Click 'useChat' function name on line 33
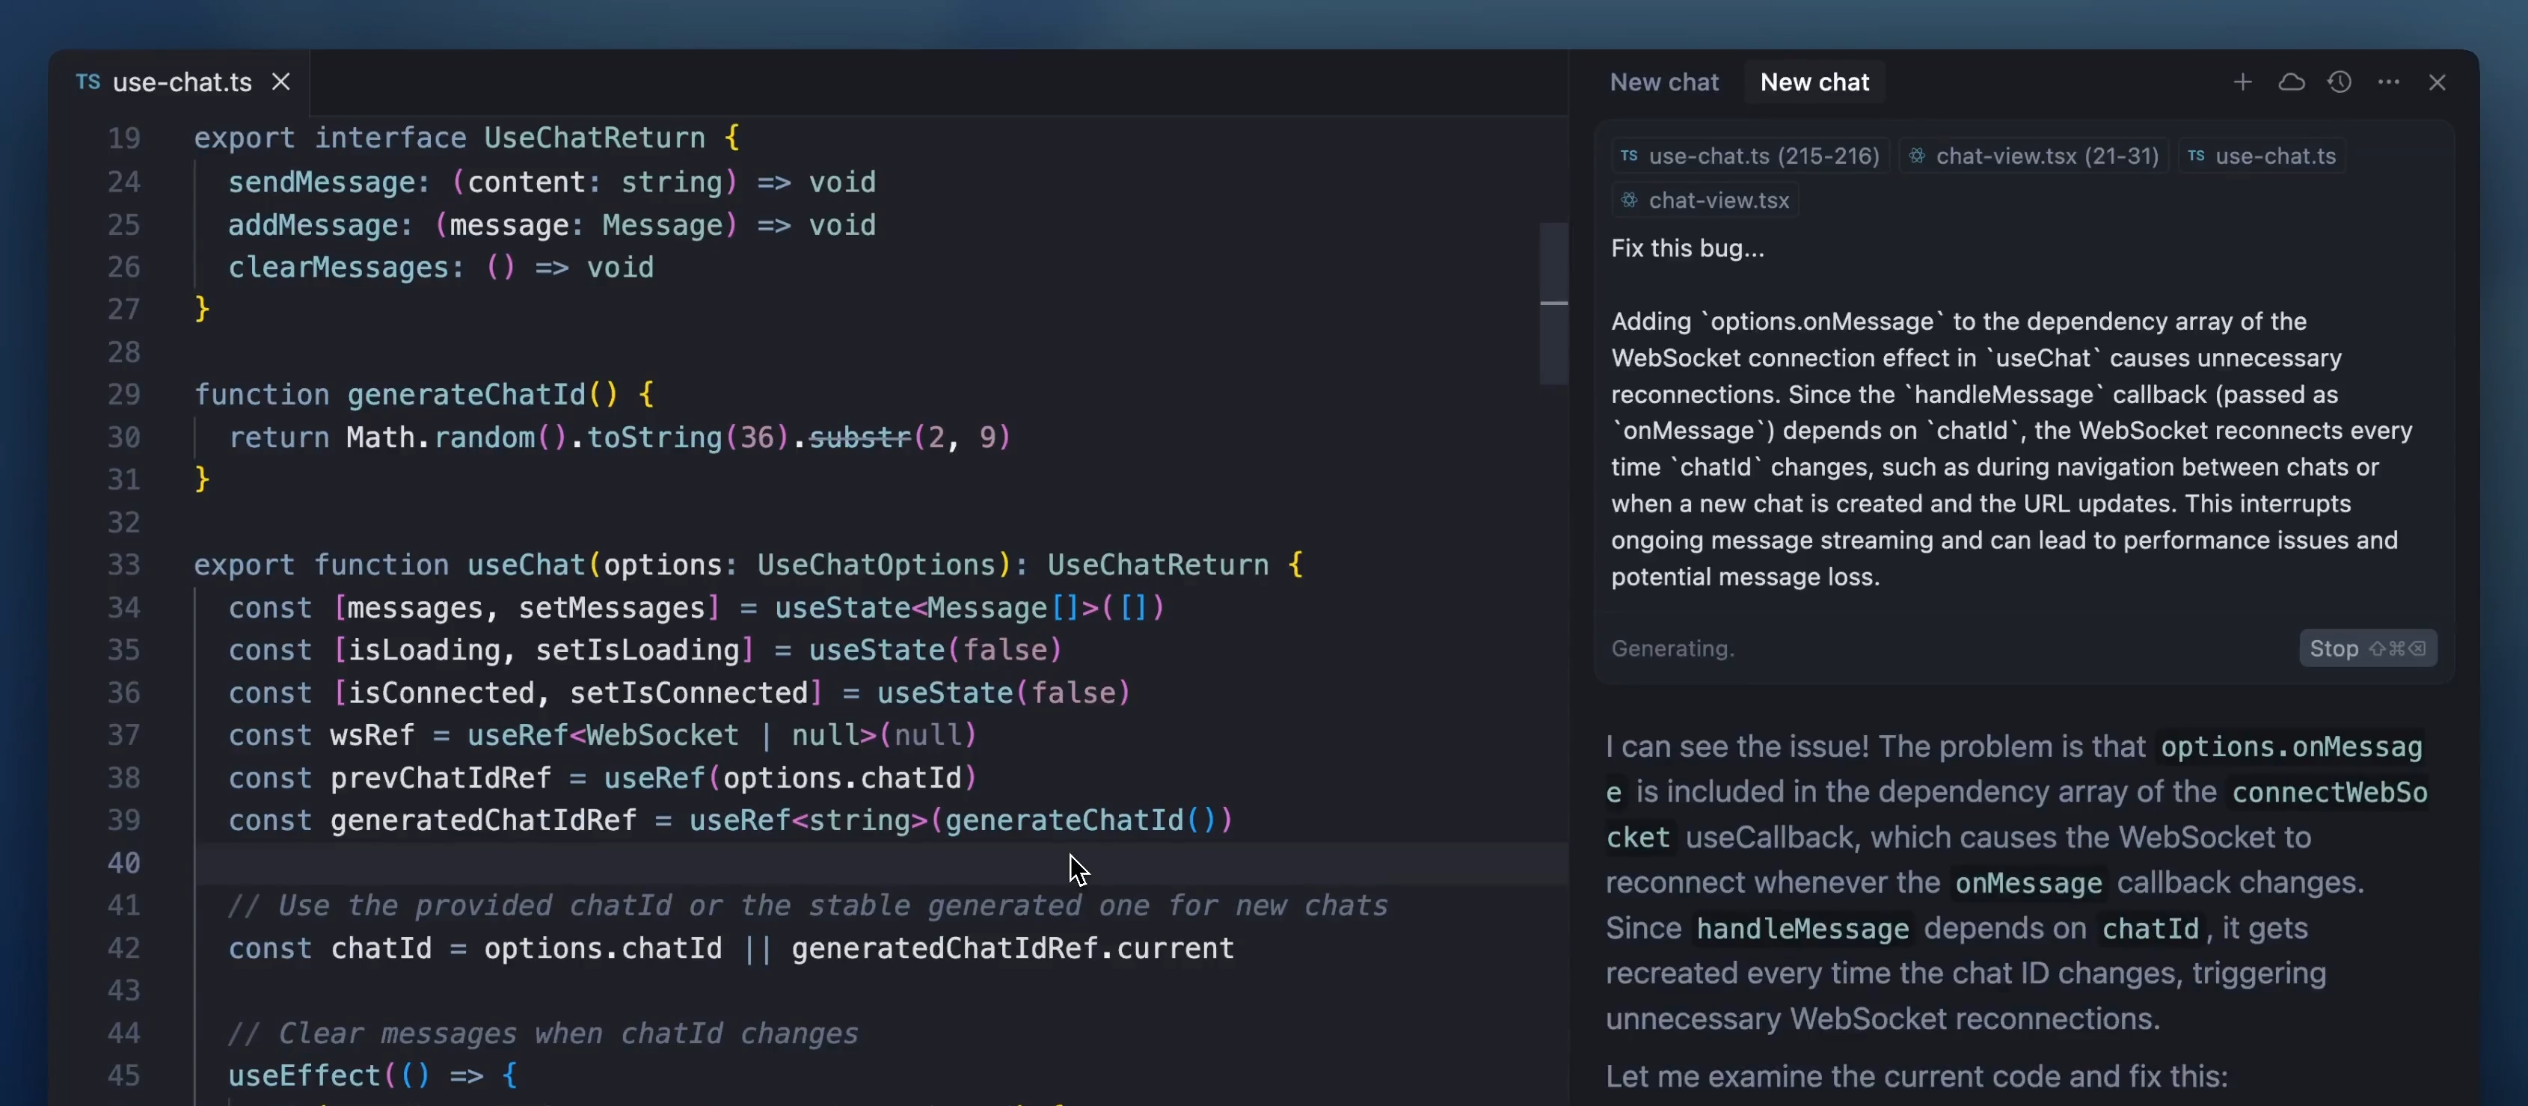This screenshot has width=2528, height=1106. [x=526, y=565]
